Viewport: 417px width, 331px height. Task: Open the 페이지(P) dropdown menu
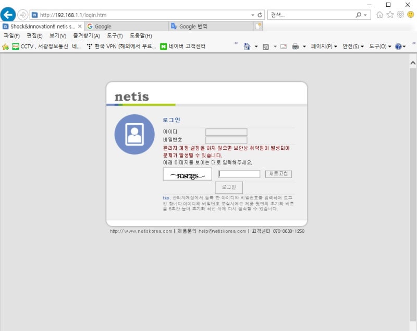(x=324, y=46)
